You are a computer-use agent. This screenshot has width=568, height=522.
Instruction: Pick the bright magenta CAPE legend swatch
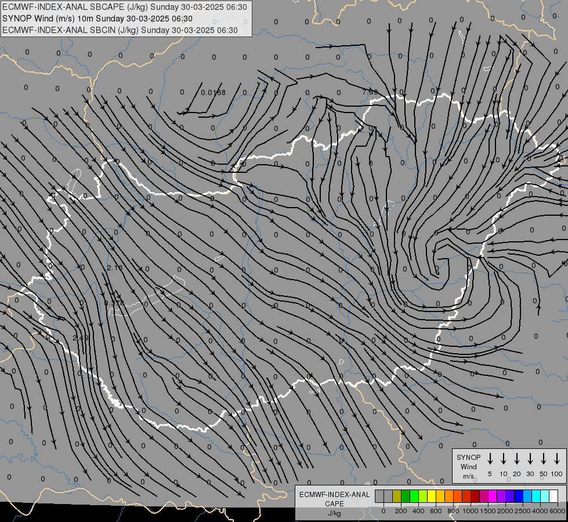coord(493,496)
